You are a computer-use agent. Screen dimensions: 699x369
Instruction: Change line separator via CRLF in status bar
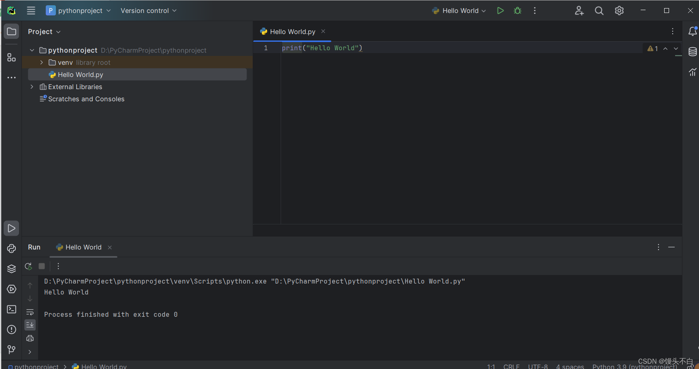(x=511, y=366)
